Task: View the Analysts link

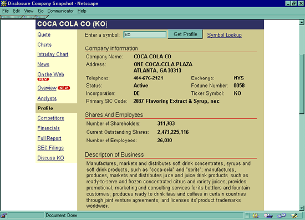Action: 47,98
